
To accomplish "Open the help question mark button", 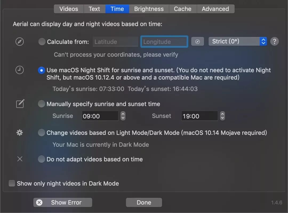I will coord(274,41).
